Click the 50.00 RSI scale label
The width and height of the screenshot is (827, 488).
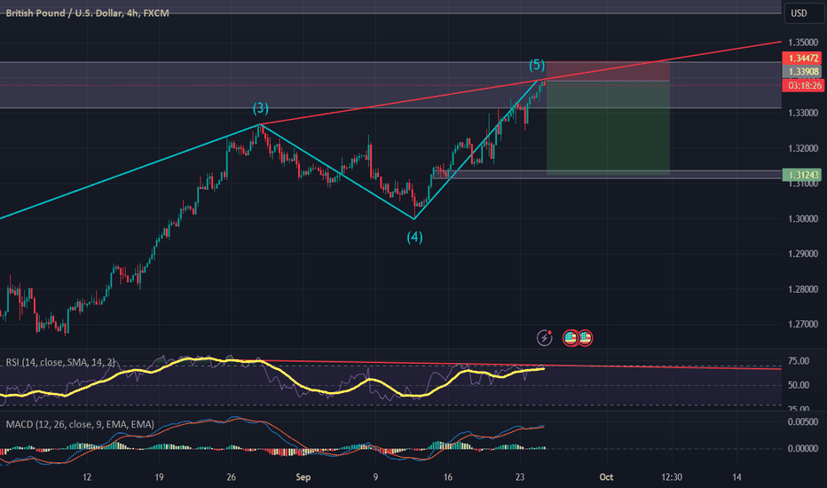click(799, 386)
